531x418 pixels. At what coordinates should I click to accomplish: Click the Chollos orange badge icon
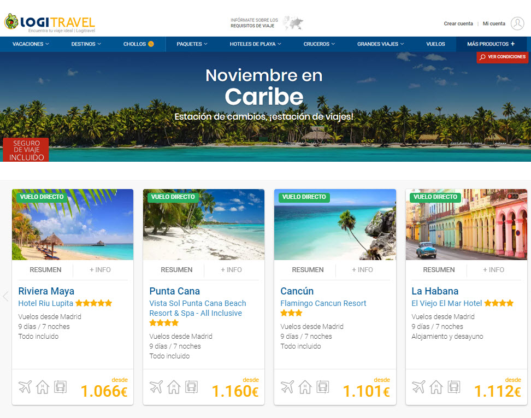pos(151,44)
